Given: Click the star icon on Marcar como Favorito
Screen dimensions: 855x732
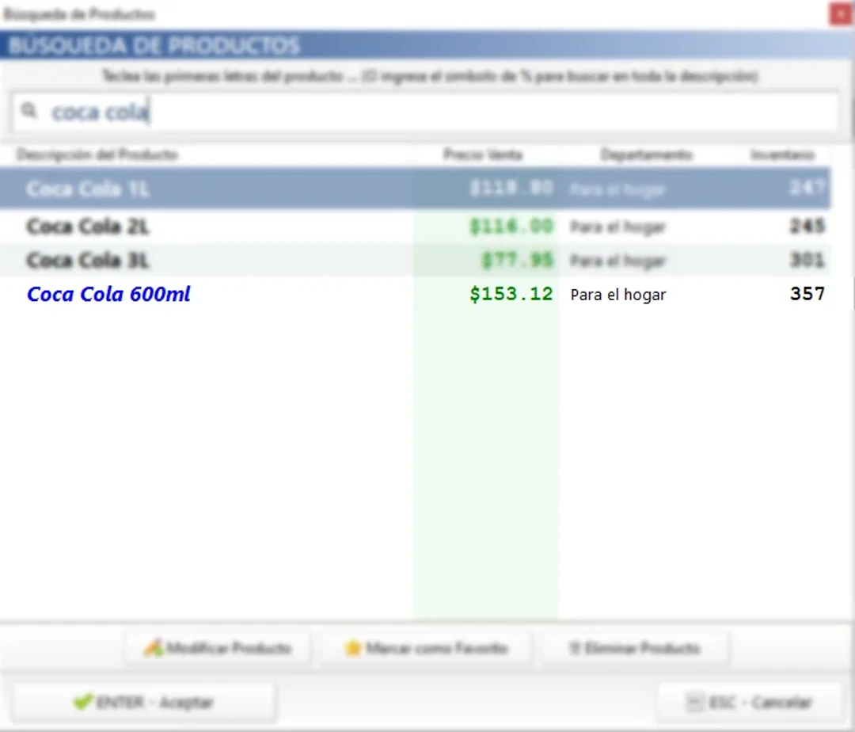Looking at the screenshot, I should [353, 648].
